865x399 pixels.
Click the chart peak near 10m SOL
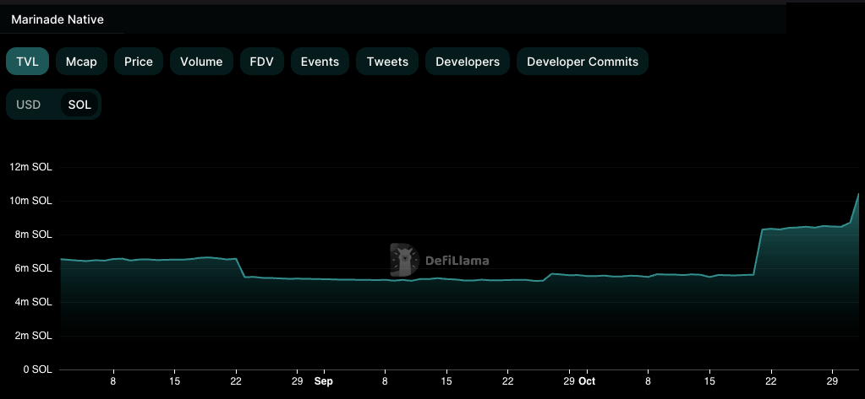point(858,194)
